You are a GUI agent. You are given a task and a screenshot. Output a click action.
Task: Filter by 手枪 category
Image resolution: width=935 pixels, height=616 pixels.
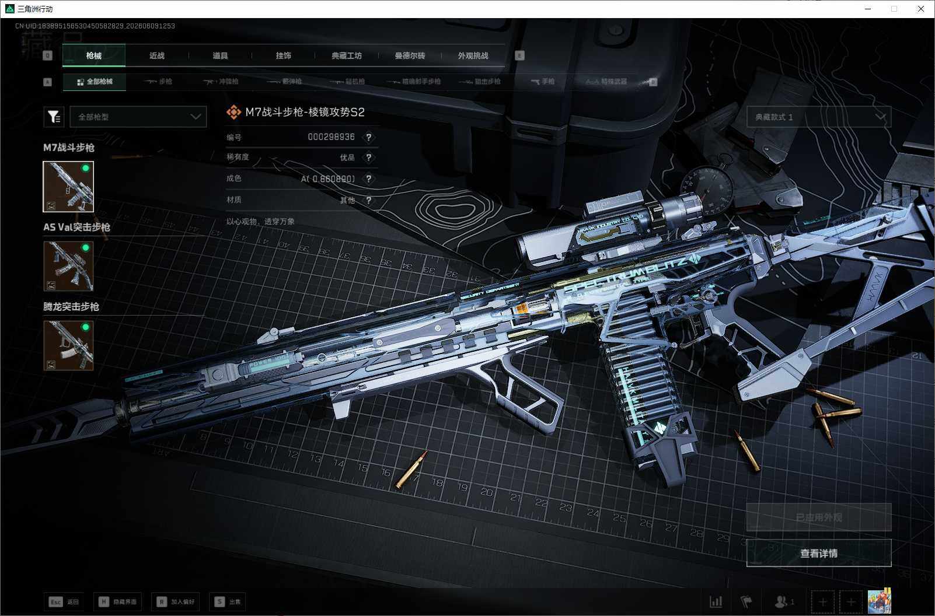543,82
